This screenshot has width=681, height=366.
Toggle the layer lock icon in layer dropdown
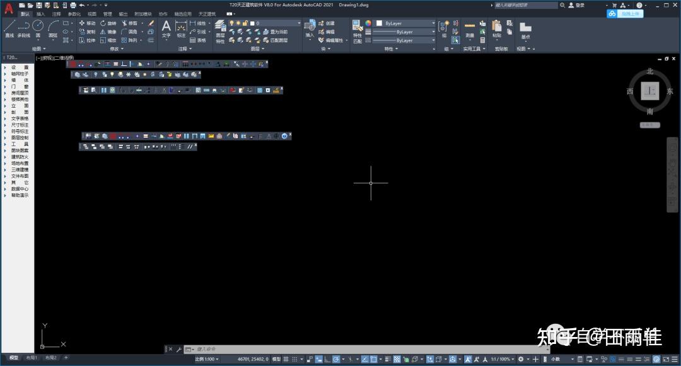click(245, 23)
